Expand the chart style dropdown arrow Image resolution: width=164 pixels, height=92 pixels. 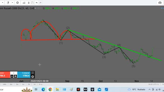pyautogui.click(x=12, y=3)
